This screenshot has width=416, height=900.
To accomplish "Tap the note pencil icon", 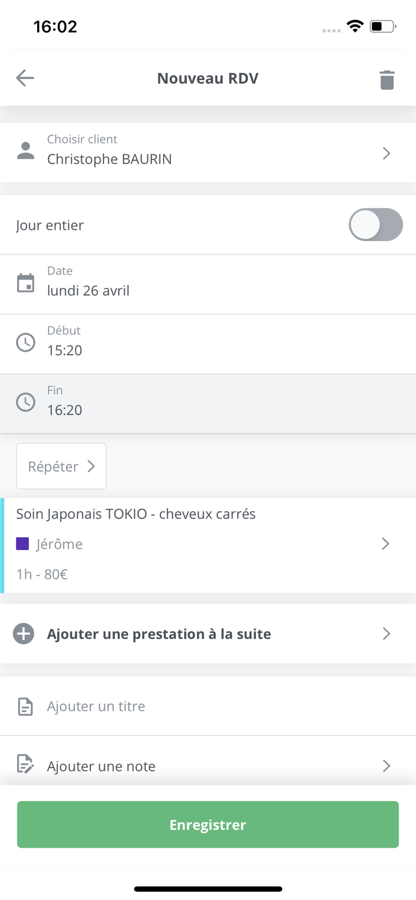I will (x=25, y=764).
